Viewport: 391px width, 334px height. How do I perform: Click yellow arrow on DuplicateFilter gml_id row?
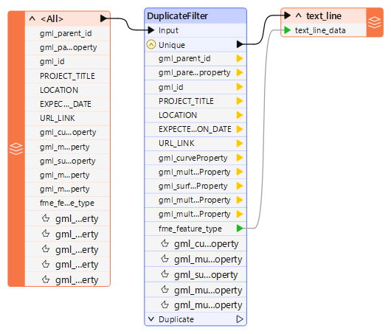click(240, 87)
